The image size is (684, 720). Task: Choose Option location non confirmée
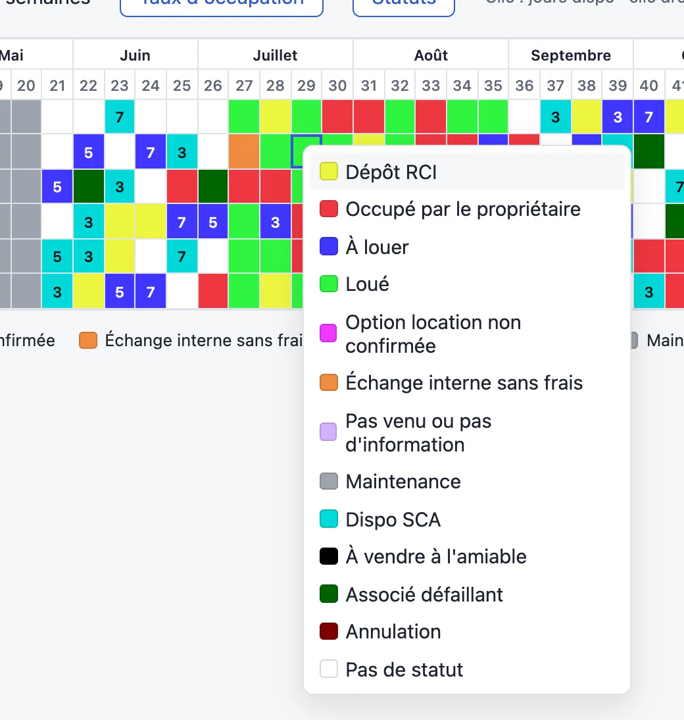click(468, 334)
